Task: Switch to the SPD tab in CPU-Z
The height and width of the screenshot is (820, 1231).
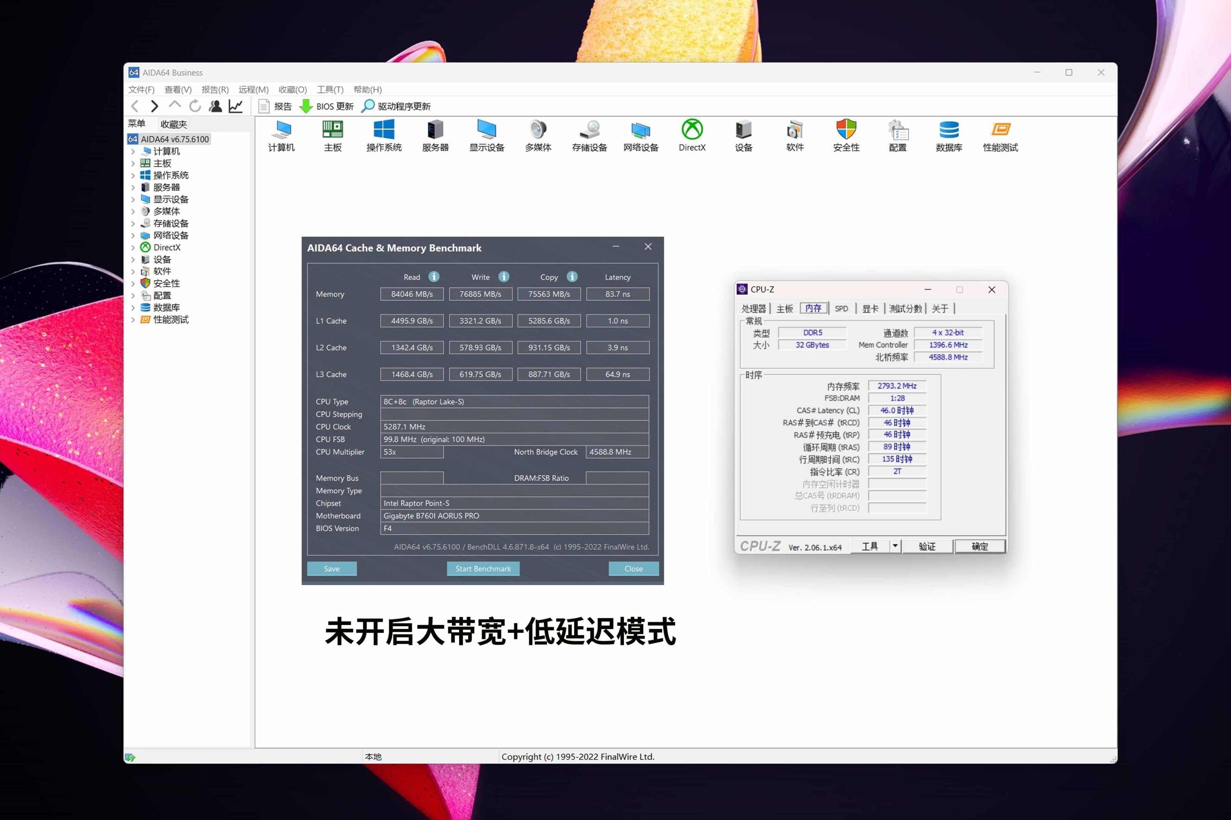Action: [x=841, y=309]
